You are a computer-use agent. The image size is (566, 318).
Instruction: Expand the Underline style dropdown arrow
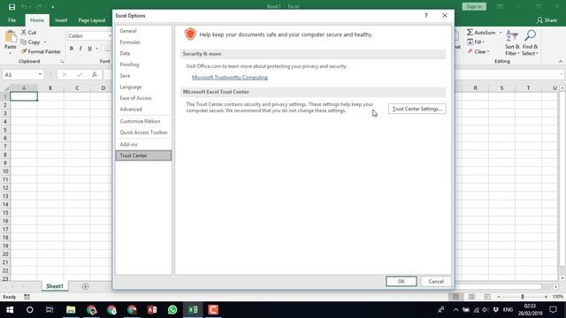click(96, 49)
